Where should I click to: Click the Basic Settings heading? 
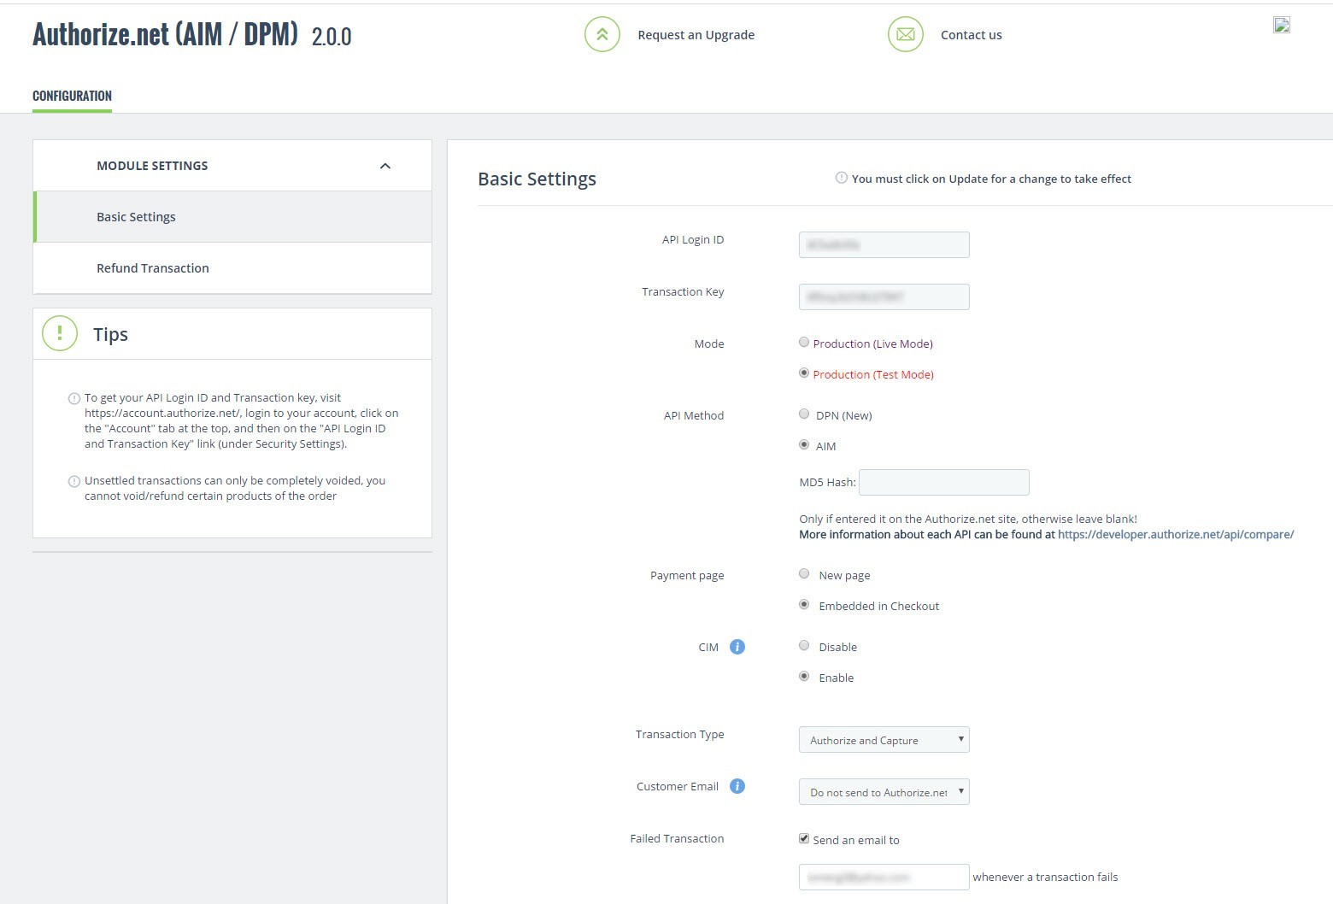pyautogui.click(x=537, y=179)
